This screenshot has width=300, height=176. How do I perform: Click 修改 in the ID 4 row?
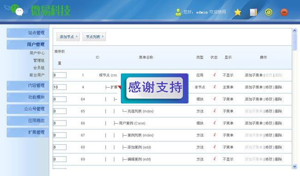[x=269, y=87]
